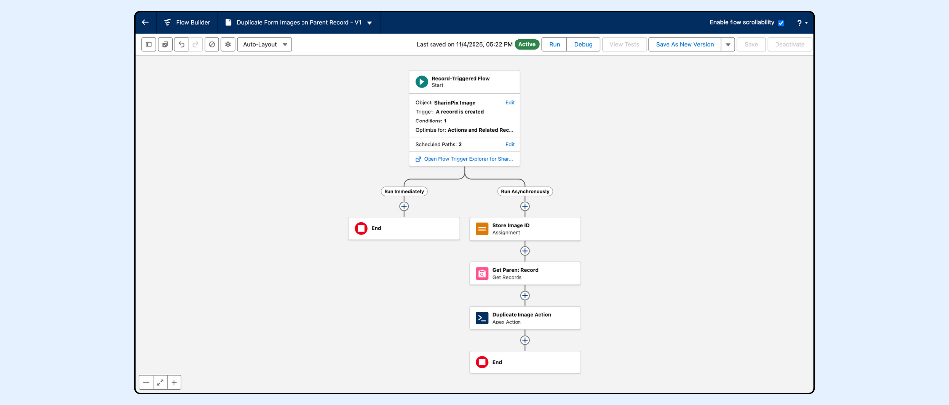
Task: Fit flow to screen with expand icon
Action: click(160, 383)
